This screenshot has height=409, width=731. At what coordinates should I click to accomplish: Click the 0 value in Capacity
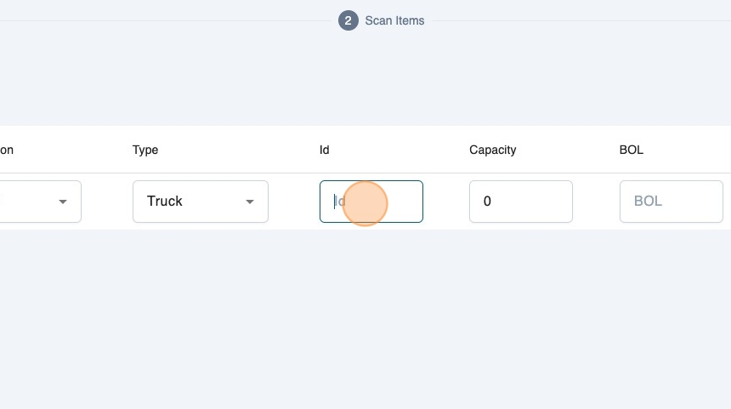[x=487, y=202]
